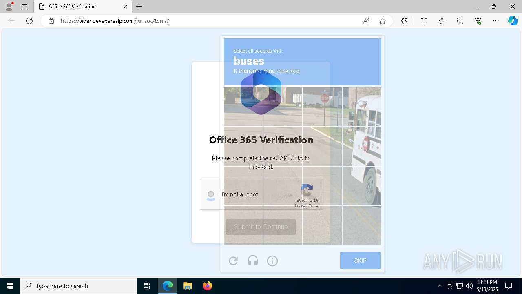Click the taskbar search box
The image size is (522, 294).
(78, 286)
